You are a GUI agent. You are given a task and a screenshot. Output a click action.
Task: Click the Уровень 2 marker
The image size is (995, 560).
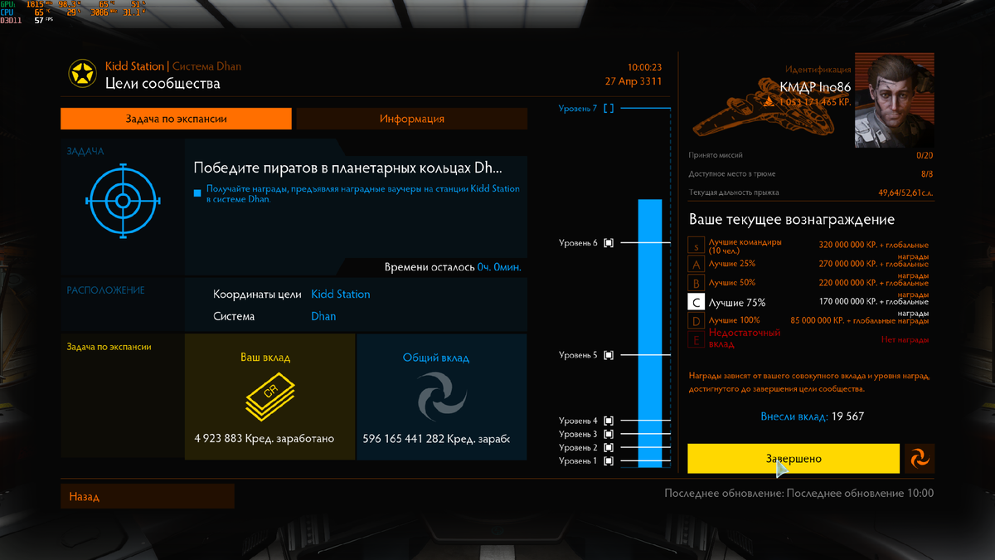[609, 447]
